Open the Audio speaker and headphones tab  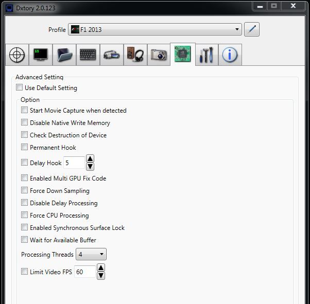point(135,55)
